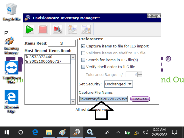Open the Action Center notifications icon
Screen dimensions: 184x138
click(x=175, y=132)
